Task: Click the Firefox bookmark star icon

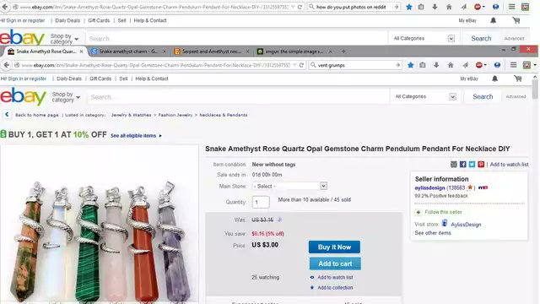Action: [x=411, y=65]
